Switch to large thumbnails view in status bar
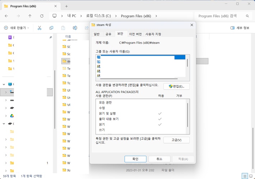 pyautogui.click(x=250, y=176)
